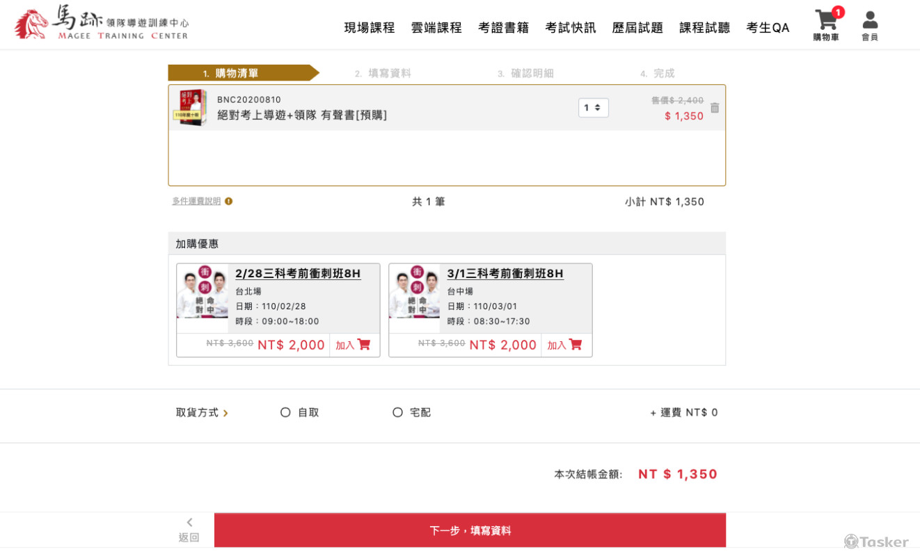Go to 歷屆試題 menu item
Image resolution: width=920 pixels, height=556 pixels.
637,28
